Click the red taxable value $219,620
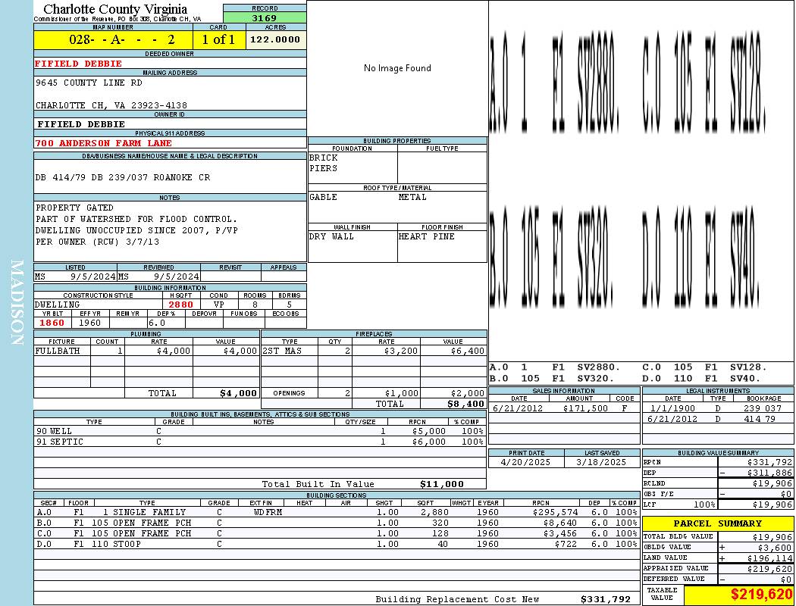Image resolution: width=796 pixels, height=606 pixels. coord(761,595)
